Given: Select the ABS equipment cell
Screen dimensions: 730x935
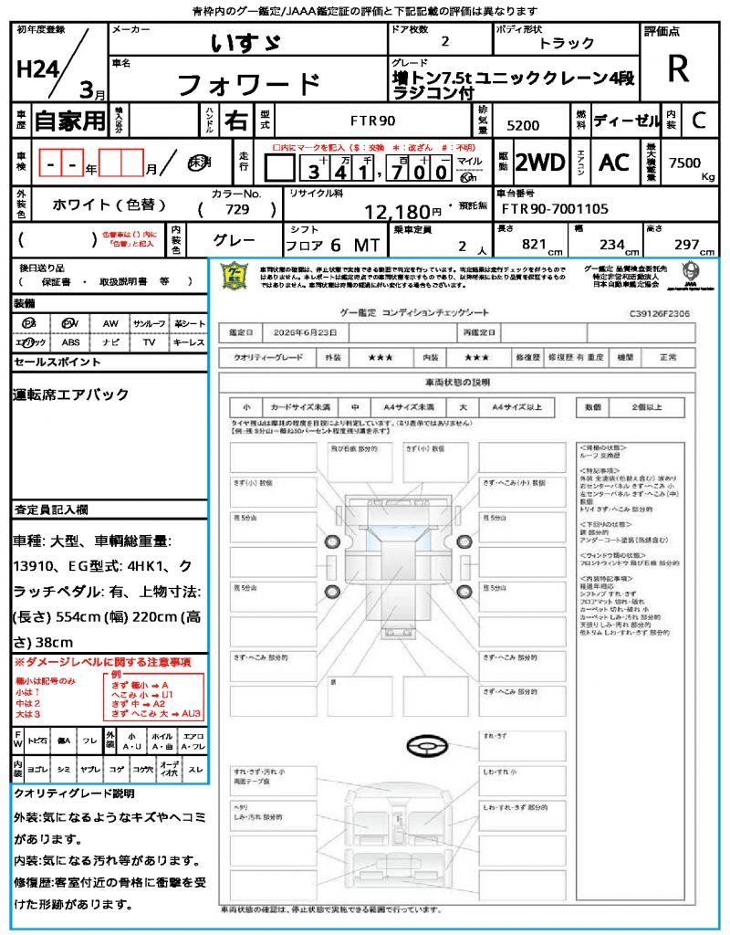Looking at the screenshot, I should pos(70,342).
